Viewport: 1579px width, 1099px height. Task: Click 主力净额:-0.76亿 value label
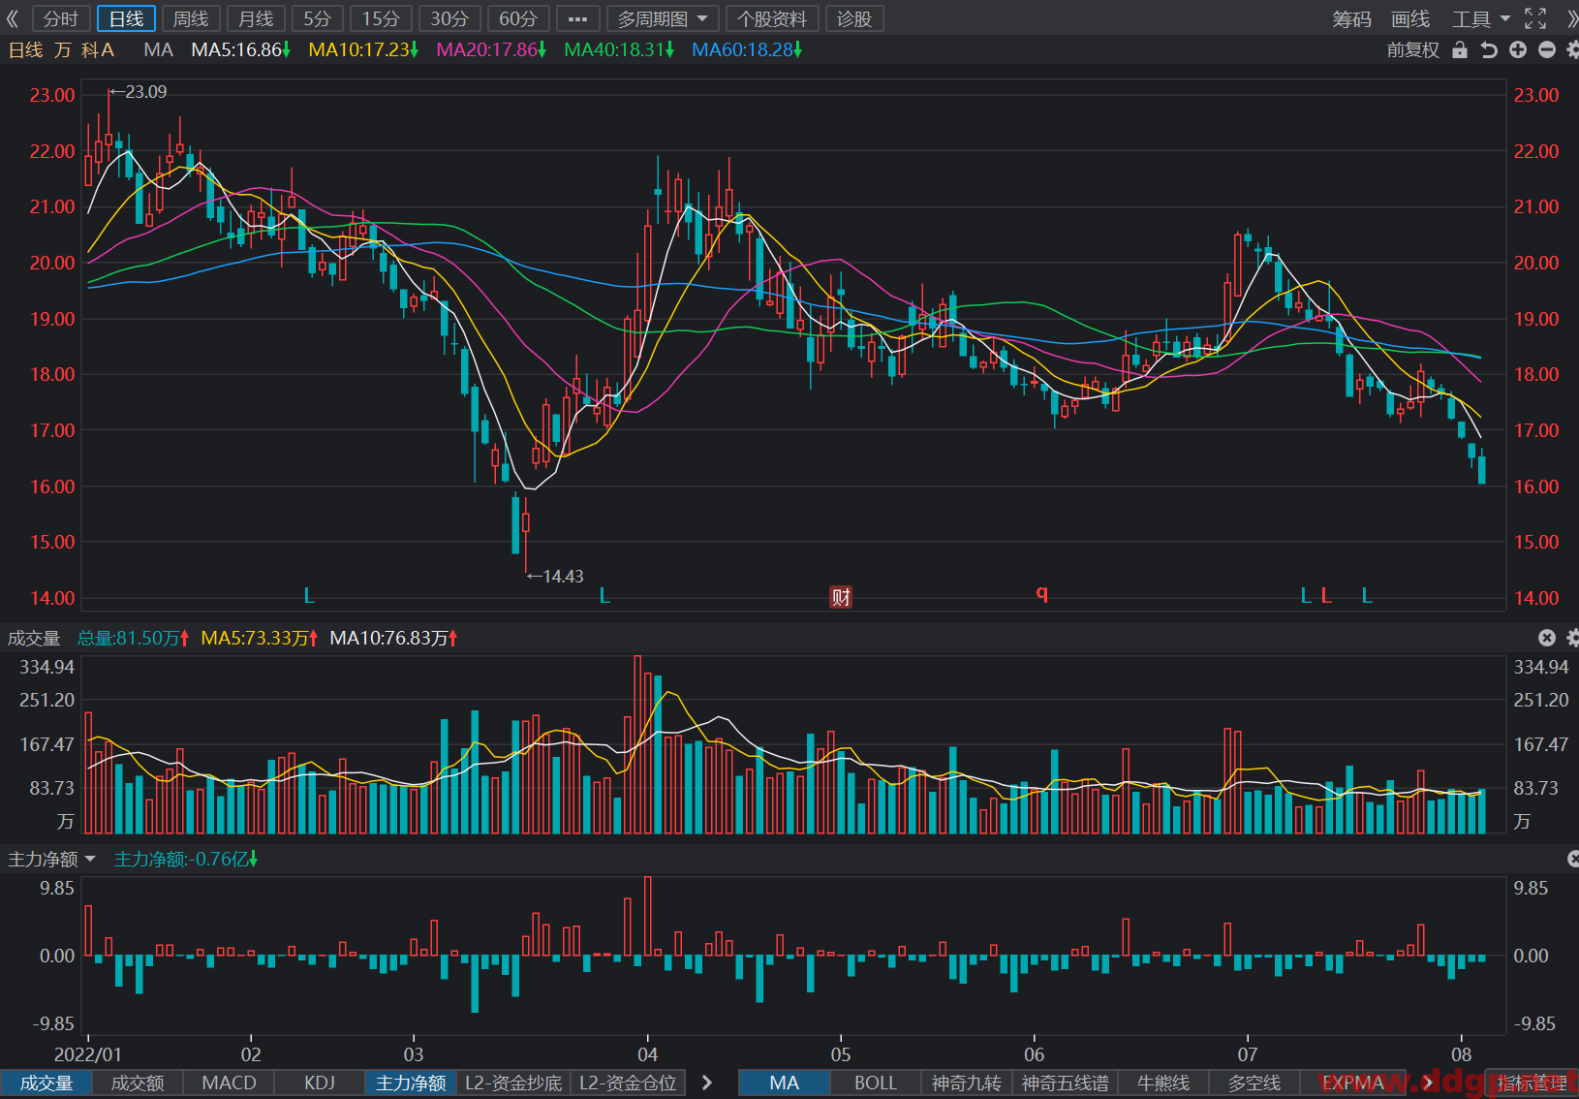pos(185,859)
